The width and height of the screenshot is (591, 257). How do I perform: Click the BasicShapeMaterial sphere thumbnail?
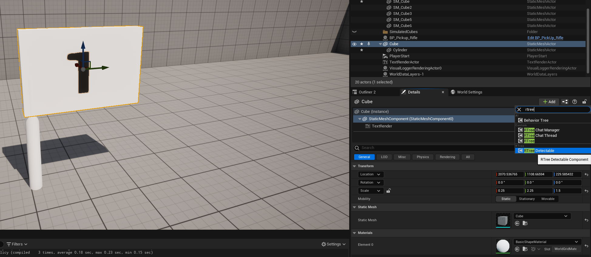503,246
